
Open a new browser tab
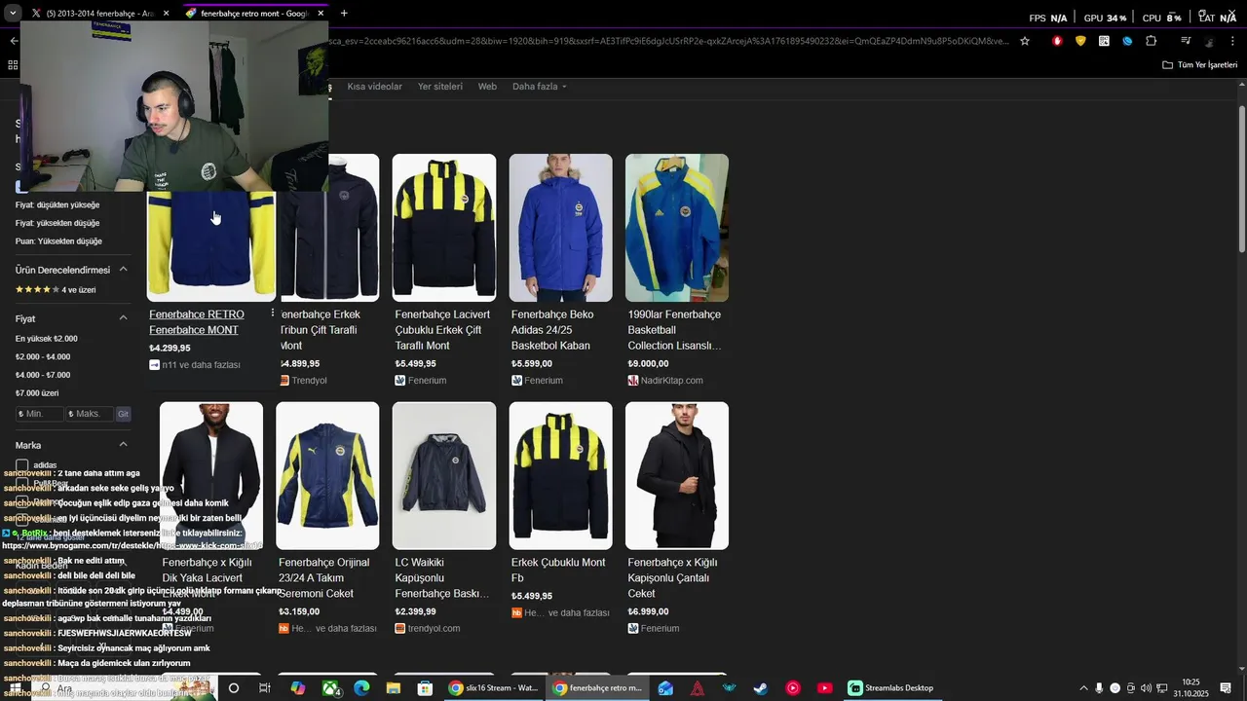pyautogui.click(x=344, y=14)
